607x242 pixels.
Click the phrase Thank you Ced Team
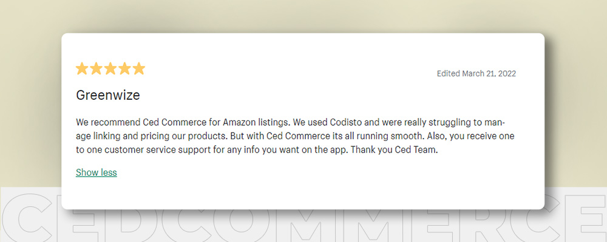(395, 151)
